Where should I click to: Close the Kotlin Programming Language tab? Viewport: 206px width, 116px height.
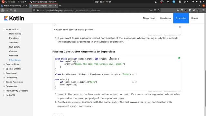click(27, 6)
